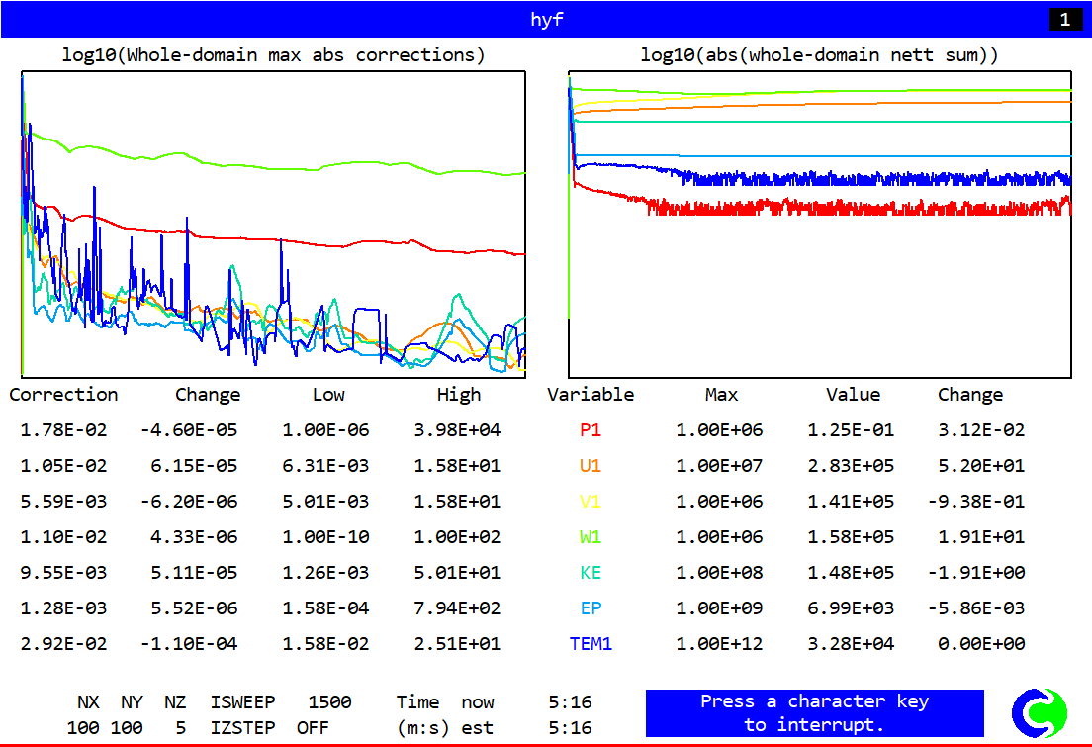The width and height of the screenshot is (1092, 747).
Task: Click the Correction column header
Action: (63, 395)
